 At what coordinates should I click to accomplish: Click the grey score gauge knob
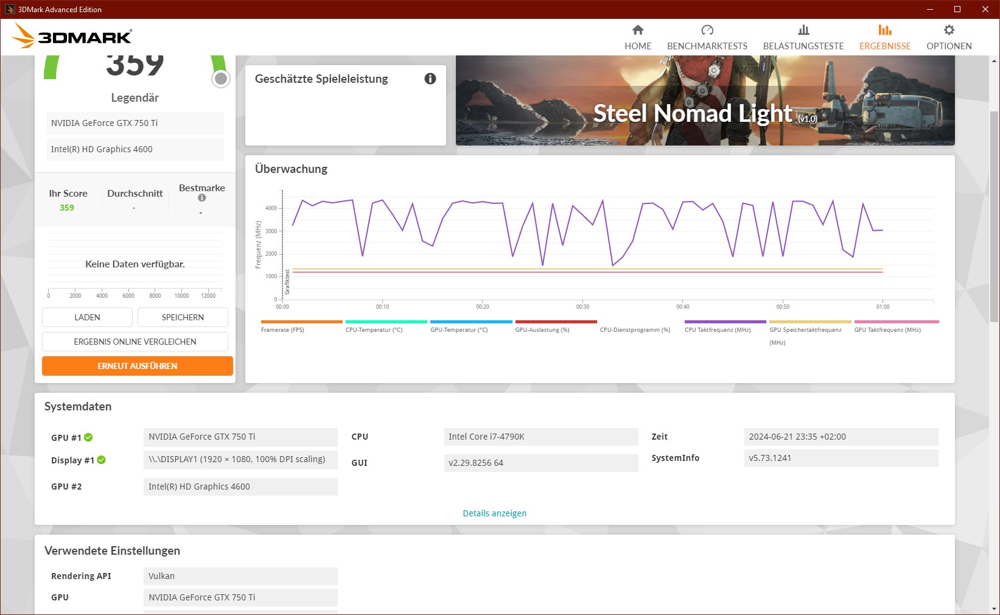tap(221, 79)
